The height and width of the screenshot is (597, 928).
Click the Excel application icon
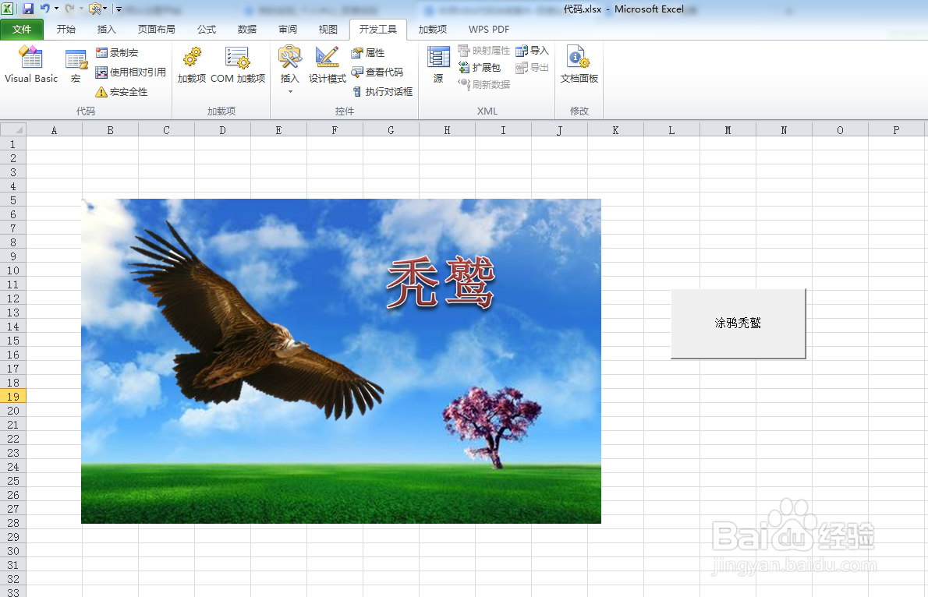click(x=8, y=9)
